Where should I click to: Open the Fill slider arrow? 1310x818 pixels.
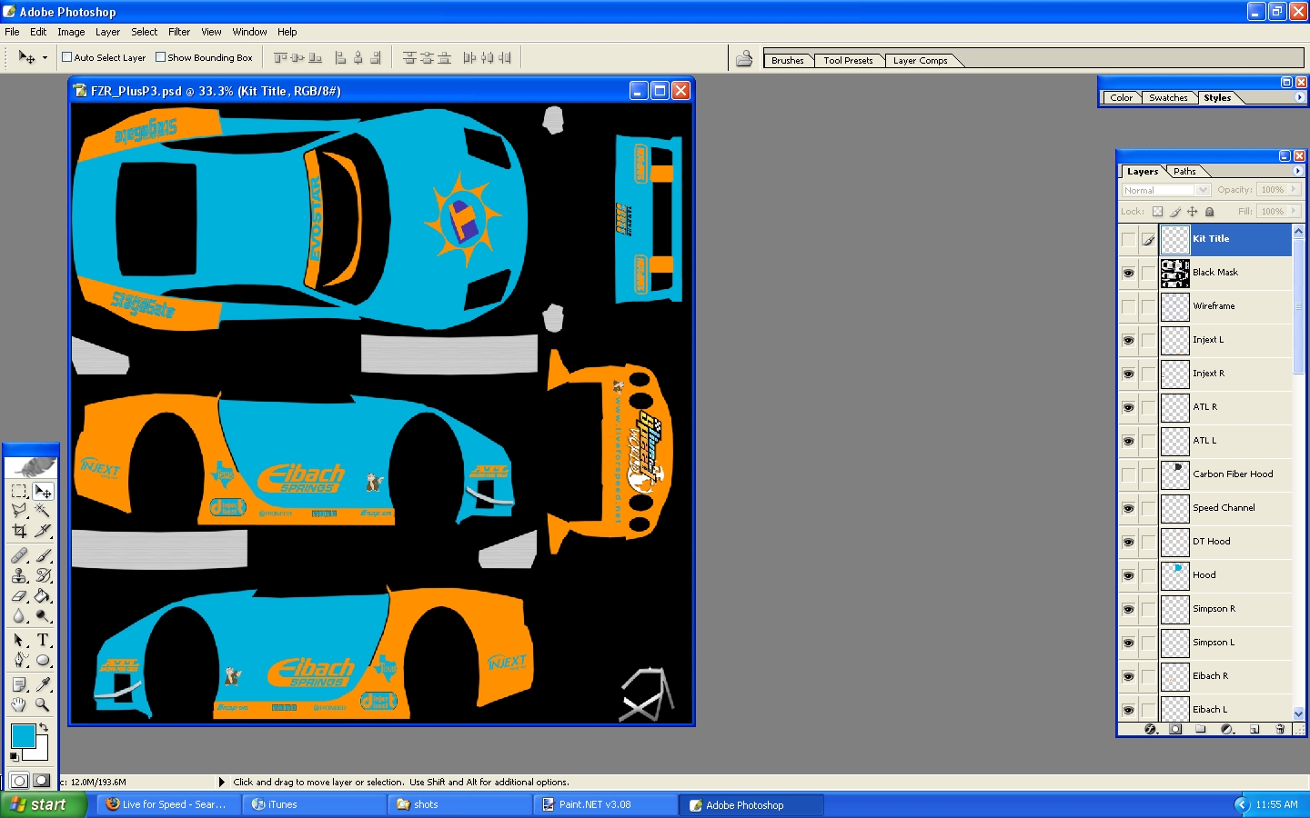[1294, 211]
